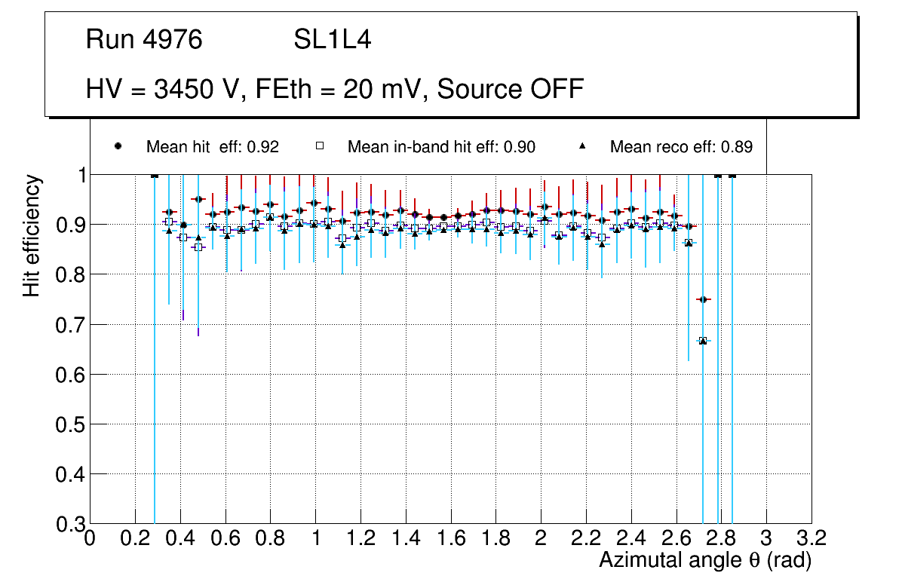Click the 'Azimutal angle θ (rad)' x-axis title

pos(705,560)
